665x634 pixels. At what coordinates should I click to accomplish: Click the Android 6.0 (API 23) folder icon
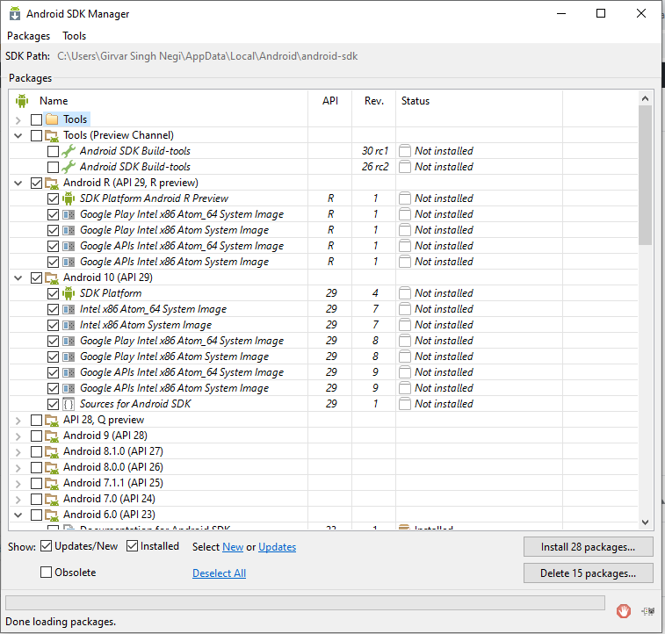pos(52,515)
